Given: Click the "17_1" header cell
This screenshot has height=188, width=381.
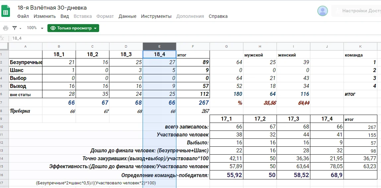Looking at the screenshot, I should point(226,119).
